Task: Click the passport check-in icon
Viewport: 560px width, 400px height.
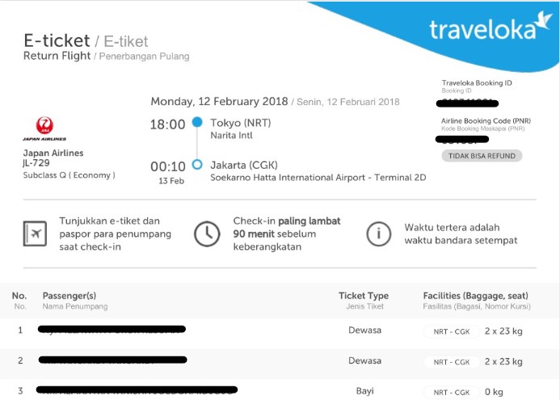Action: pyautogui.click(x=35, y=233)
